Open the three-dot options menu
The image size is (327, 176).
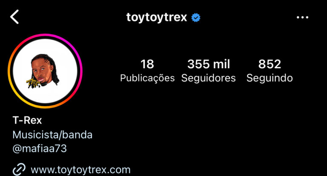click(x=302, y=17)
